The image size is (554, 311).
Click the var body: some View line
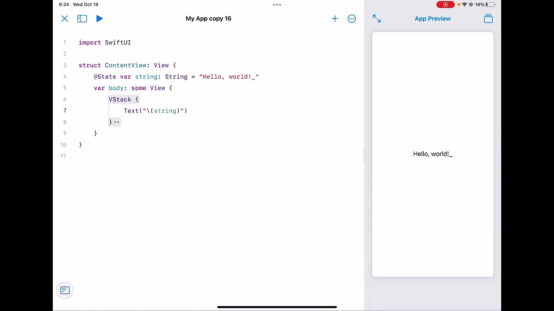pyautogui.click(x=133, y=88)
